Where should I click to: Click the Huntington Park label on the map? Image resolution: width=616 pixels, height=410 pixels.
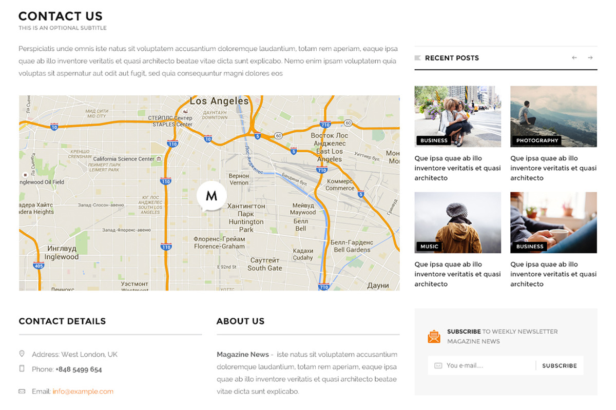coord(246,225)
